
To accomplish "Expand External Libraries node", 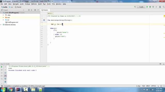I will pyautogui.click(x=1, y=25).
